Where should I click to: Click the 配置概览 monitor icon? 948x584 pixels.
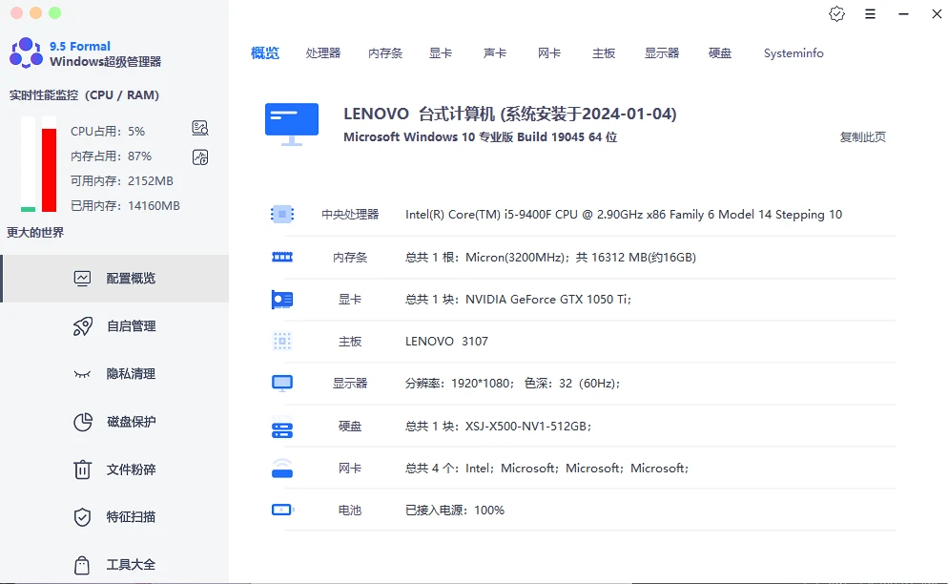click(82, 279)
